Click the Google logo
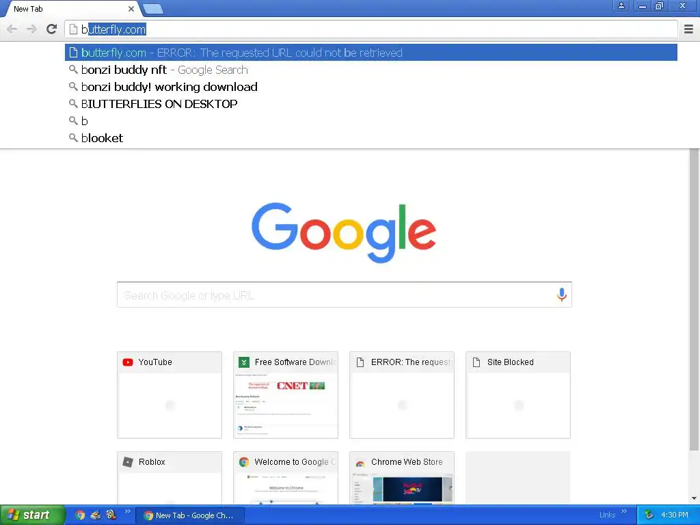700x525 pixels. pyautogui.click(x=344, y=232)
